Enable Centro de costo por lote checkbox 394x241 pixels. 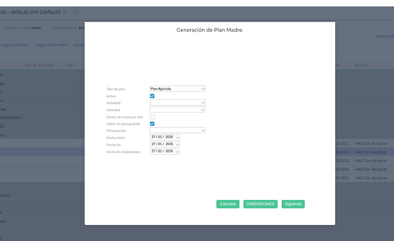click(152, 117)
